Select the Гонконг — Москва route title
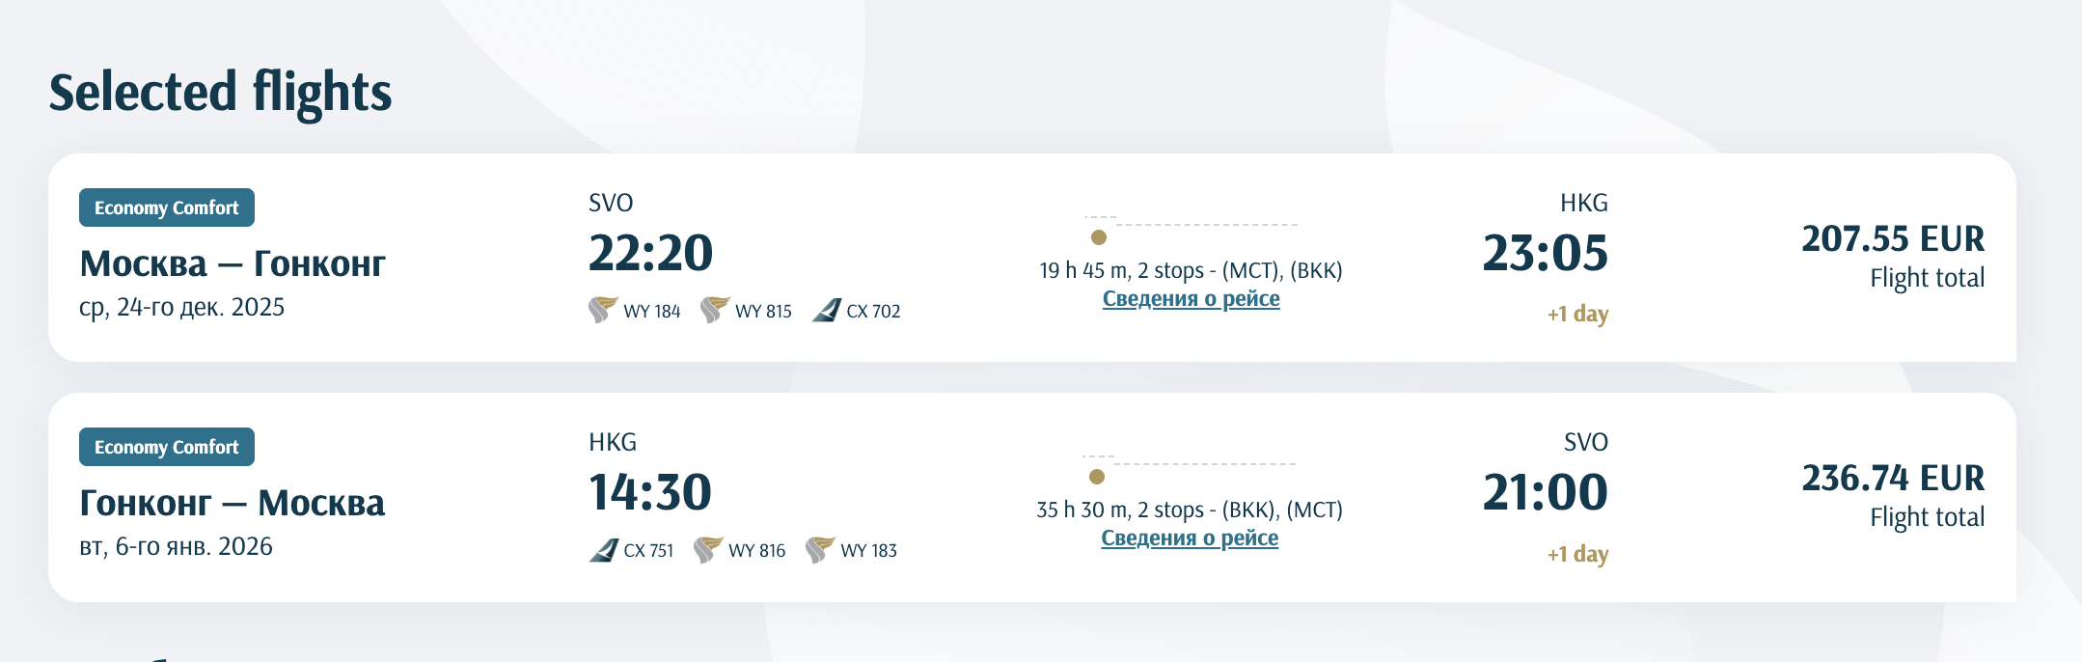 pyautogui.click(x=233, y=503)
